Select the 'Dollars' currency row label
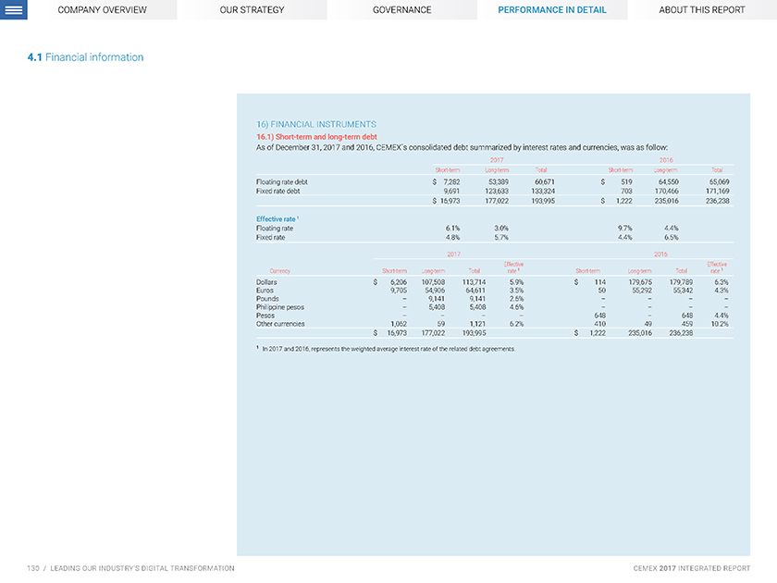The height and width of the screenshot is (583, 777). (x=266, y=282)
